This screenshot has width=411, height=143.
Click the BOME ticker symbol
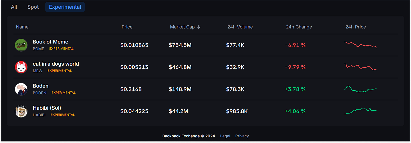38,49
